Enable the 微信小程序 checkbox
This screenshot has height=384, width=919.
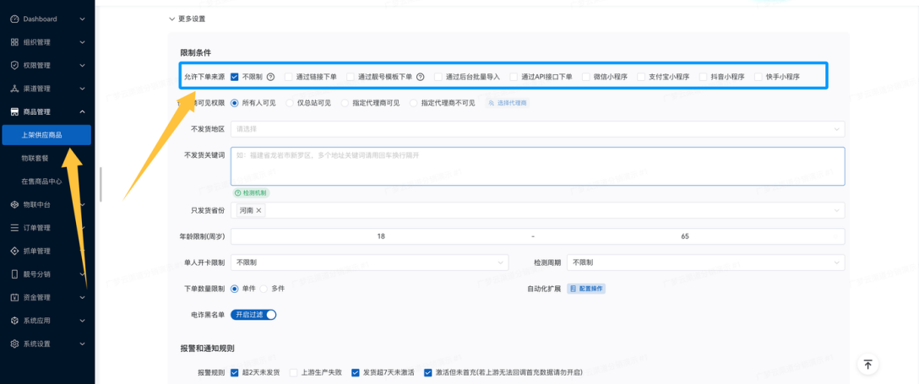586,77
